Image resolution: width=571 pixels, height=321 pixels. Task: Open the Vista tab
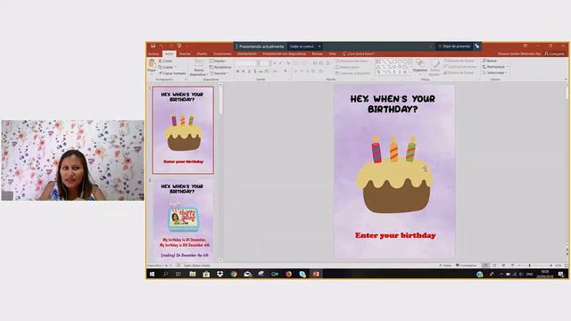click(x=333, y=53)
